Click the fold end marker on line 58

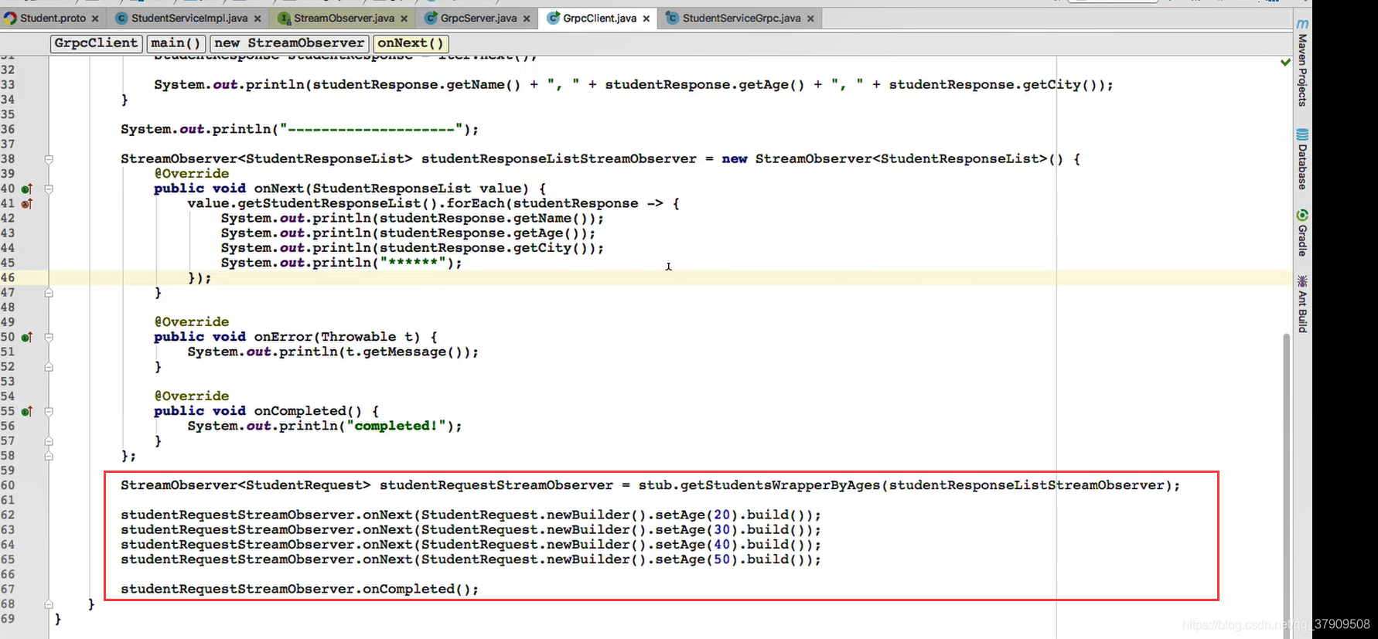[49, 456]
